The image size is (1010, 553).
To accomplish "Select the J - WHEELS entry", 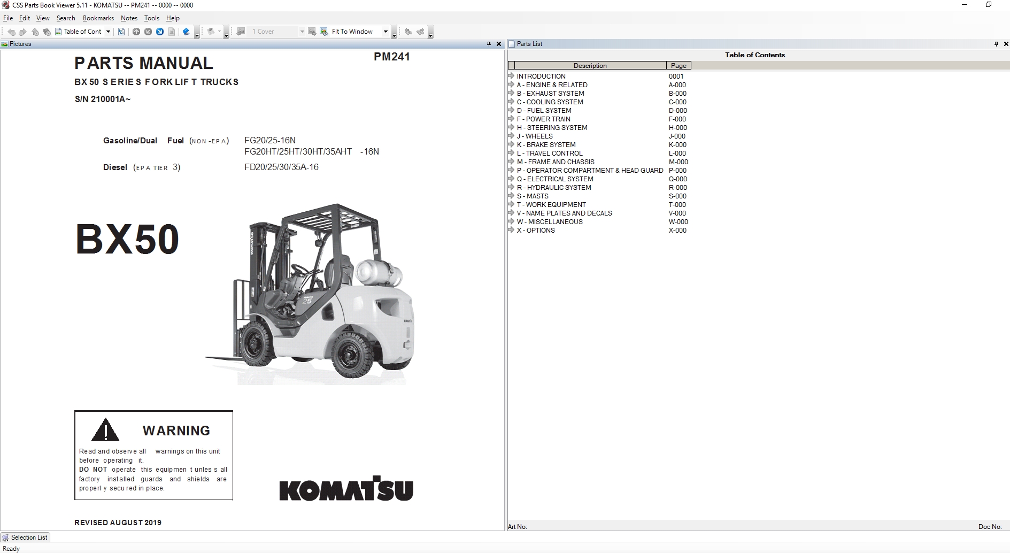I will [535, 136].
